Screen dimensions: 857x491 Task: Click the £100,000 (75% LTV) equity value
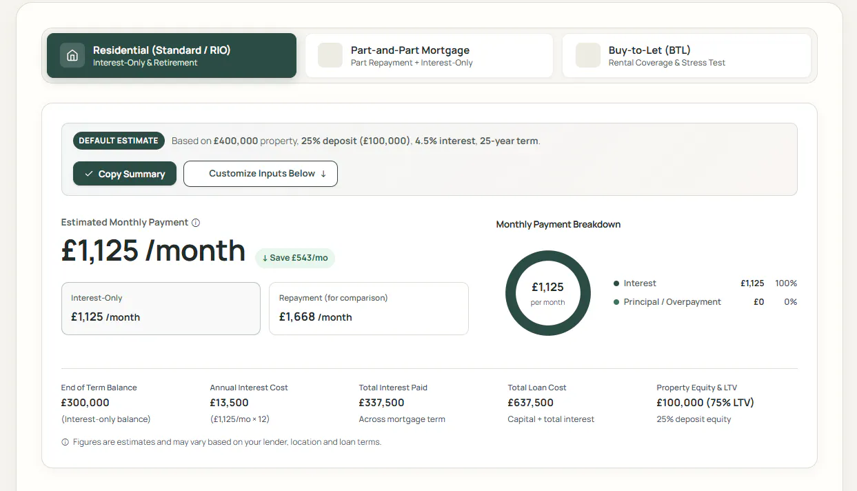click(x=705, y=403)
